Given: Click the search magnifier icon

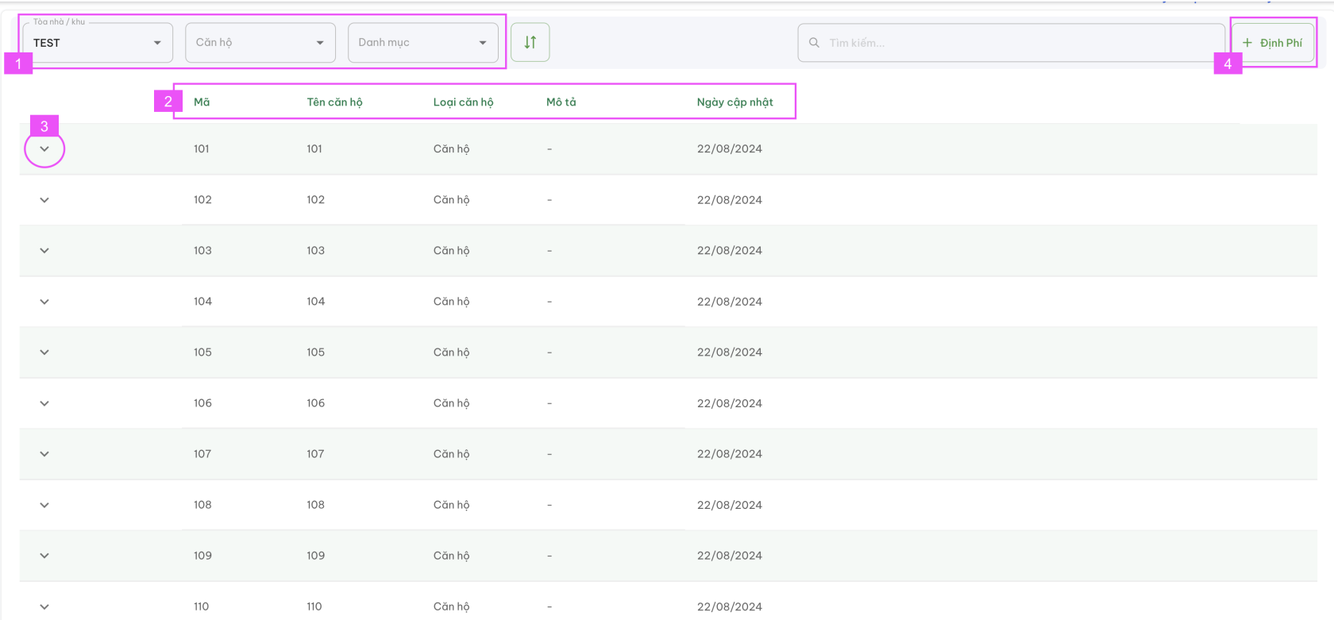Looking at the screenshot, I should click(814, 43).
